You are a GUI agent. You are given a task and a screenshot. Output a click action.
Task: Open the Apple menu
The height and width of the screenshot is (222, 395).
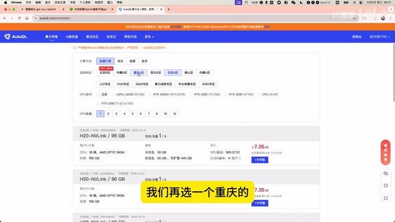6,2
